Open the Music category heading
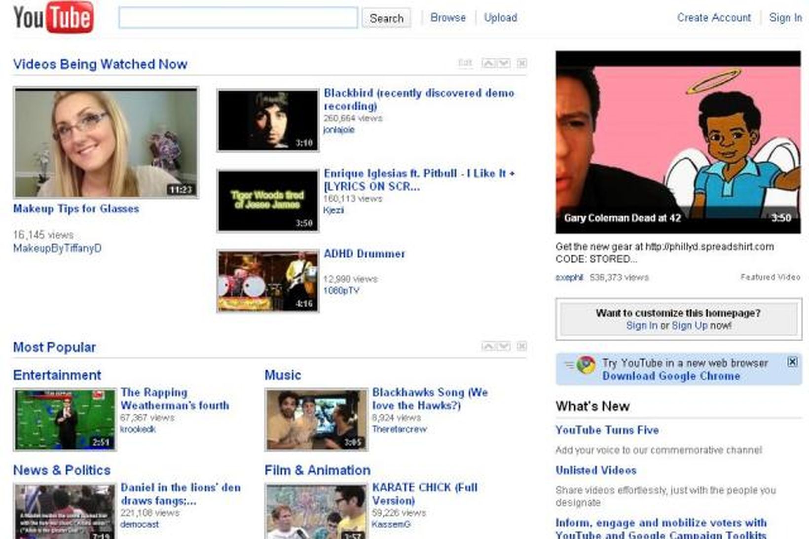 tap(283, 375)
